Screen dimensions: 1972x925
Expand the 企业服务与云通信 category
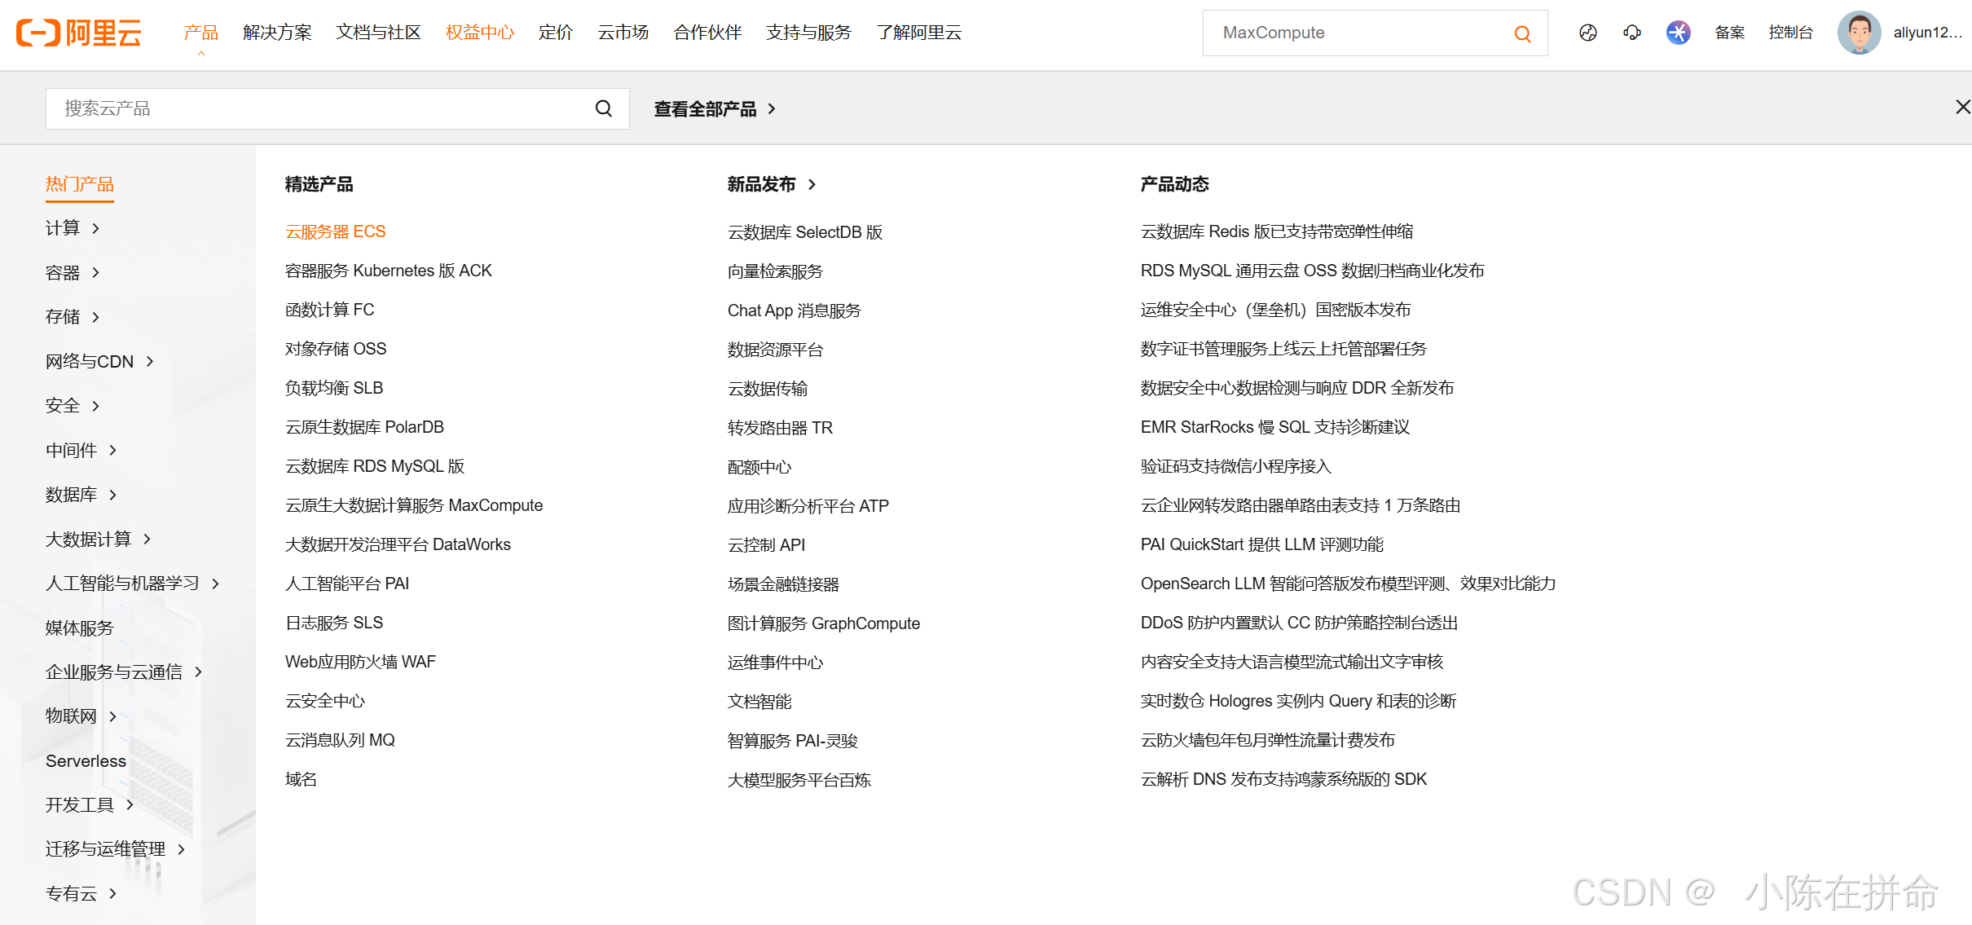pos(123,672)
